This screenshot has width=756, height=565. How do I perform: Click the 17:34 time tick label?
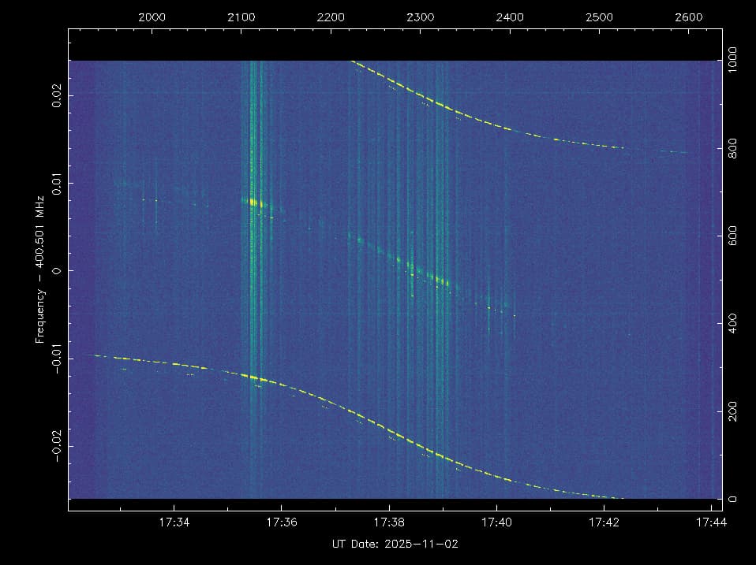coord(174,522)
